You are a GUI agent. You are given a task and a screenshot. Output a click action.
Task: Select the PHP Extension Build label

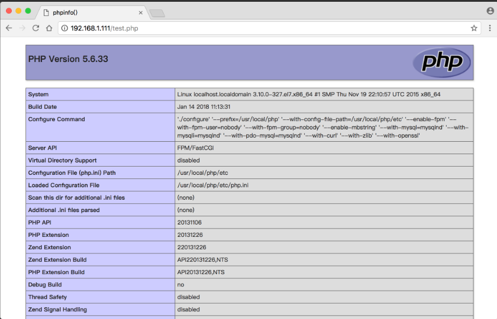coord(56,272)
